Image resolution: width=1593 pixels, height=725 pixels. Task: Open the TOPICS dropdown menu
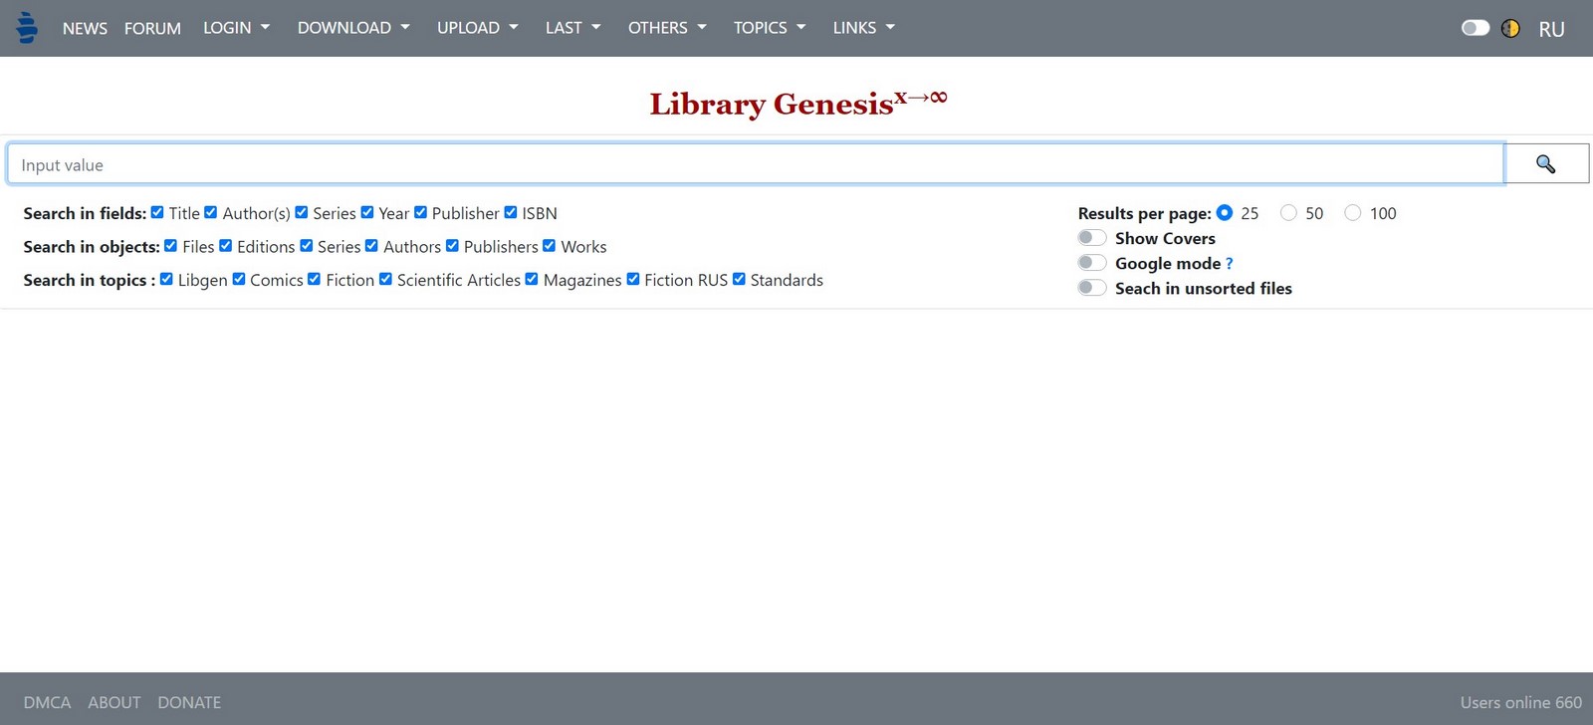point(770,28)
